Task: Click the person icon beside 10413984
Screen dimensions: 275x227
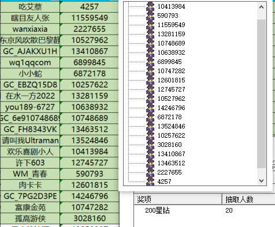Action: [150, 6]
